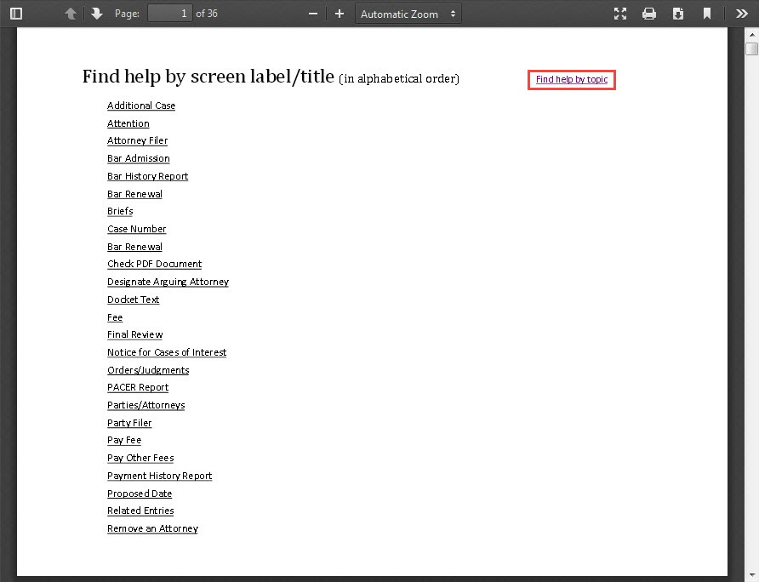Follow the Bar History Report link
This screenshot has height=582, width=759.
[147, 176]
